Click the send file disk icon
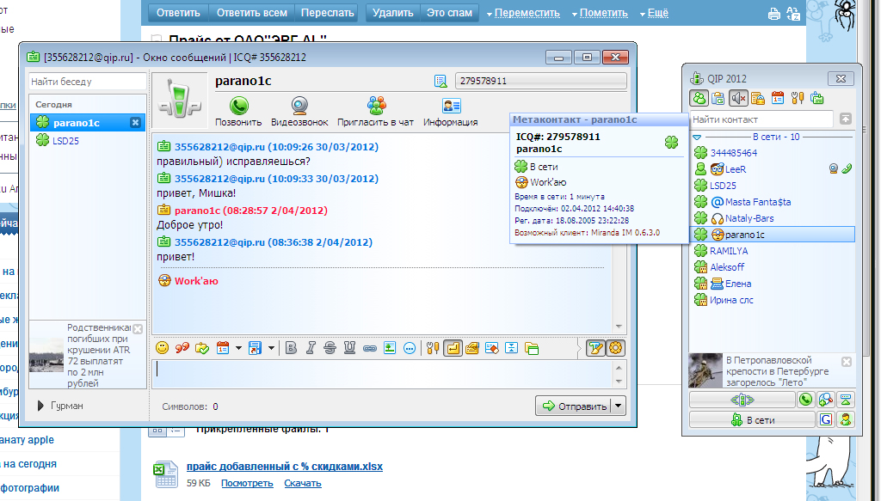881x501 pixels. tap(255, 348)
